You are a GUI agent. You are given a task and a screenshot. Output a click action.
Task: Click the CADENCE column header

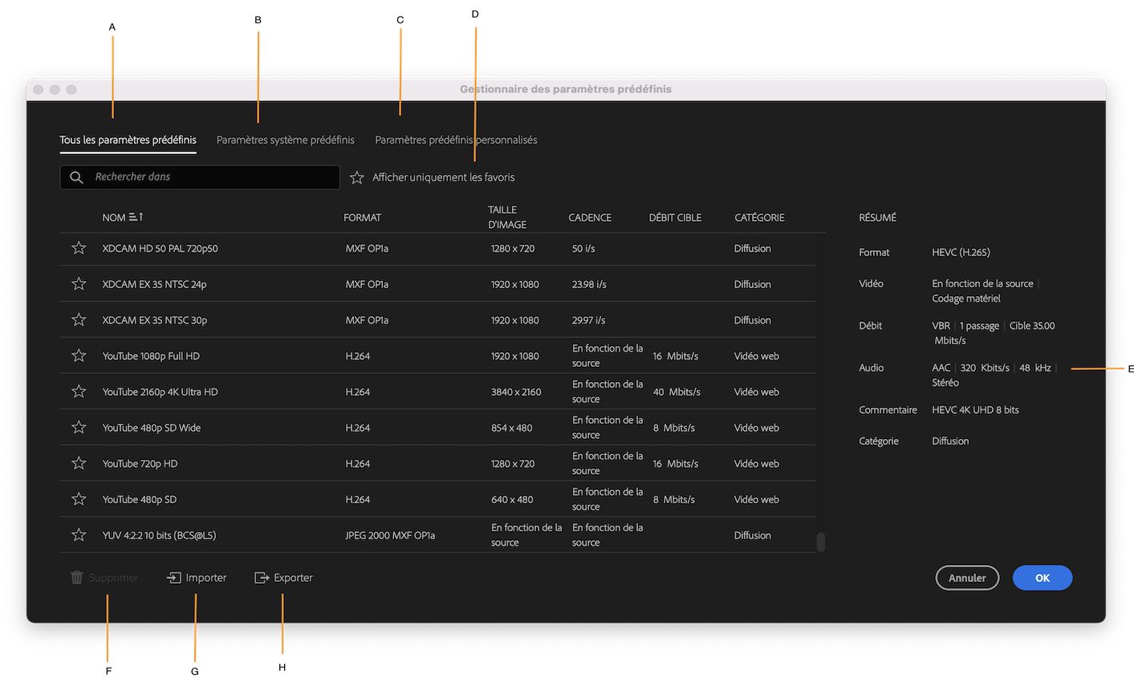(x=590, y=217)
